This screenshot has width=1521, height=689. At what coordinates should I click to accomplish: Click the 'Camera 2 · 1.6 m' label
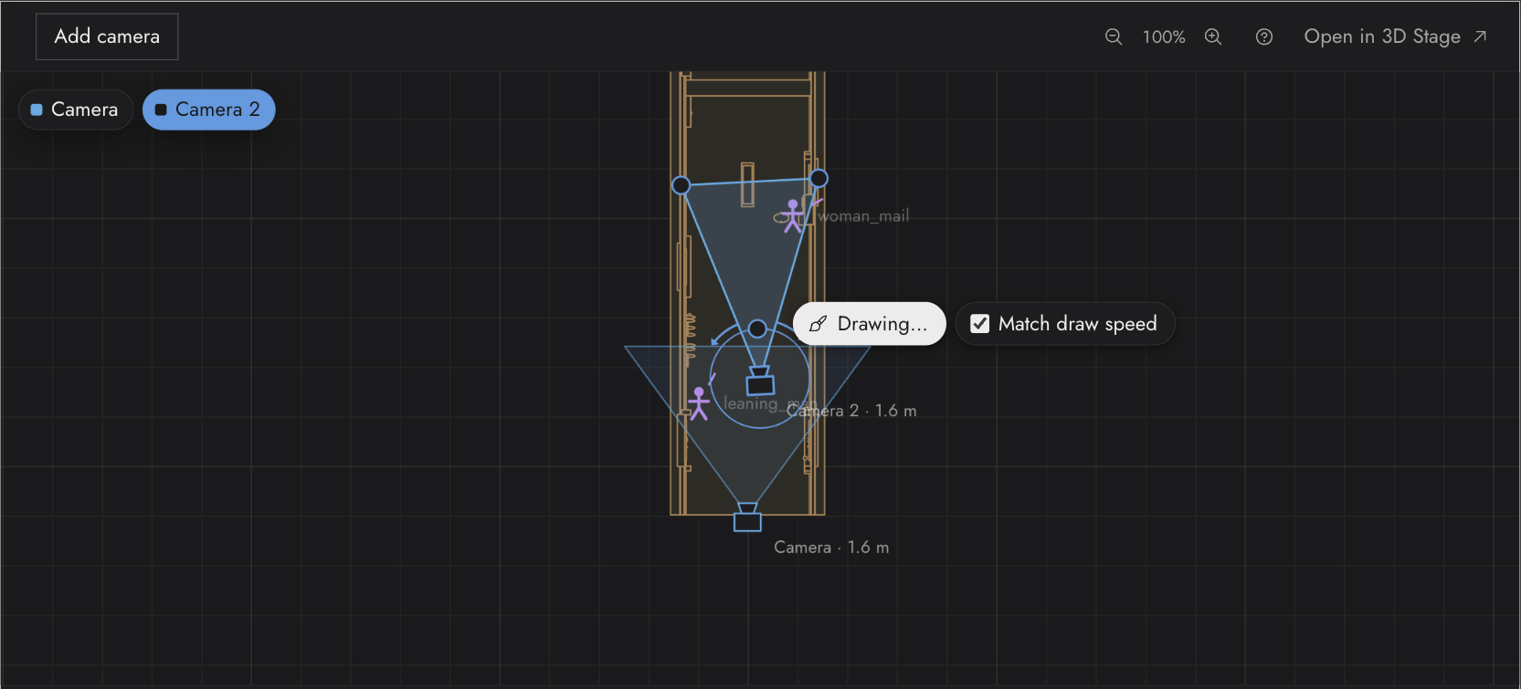point(851,411)
